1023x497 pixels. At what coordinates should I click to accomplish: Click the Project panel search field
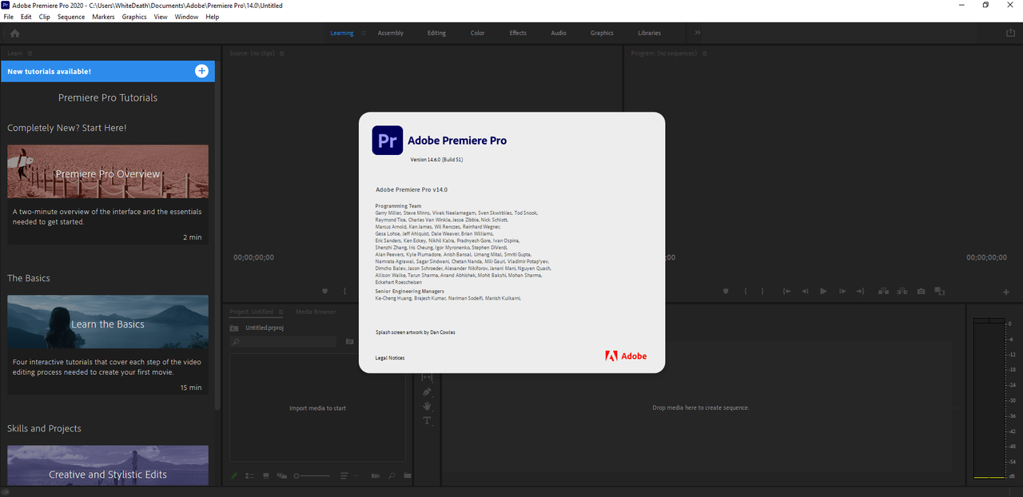pos(284,341)
